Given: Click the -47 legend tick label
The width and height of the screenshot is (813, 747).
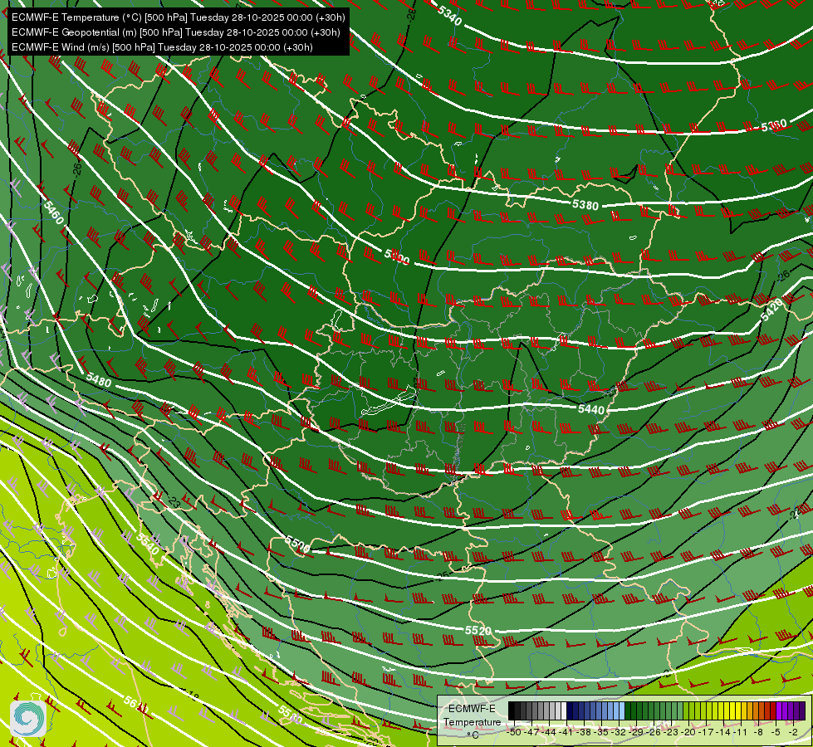Looking at the screenshot, I should click(x=531, y=732).
